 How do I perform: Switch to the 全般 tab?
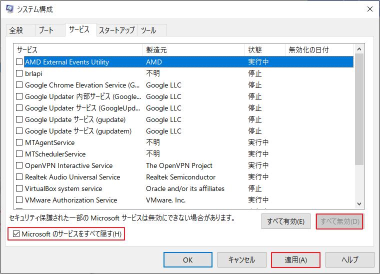tap(16, 30)
